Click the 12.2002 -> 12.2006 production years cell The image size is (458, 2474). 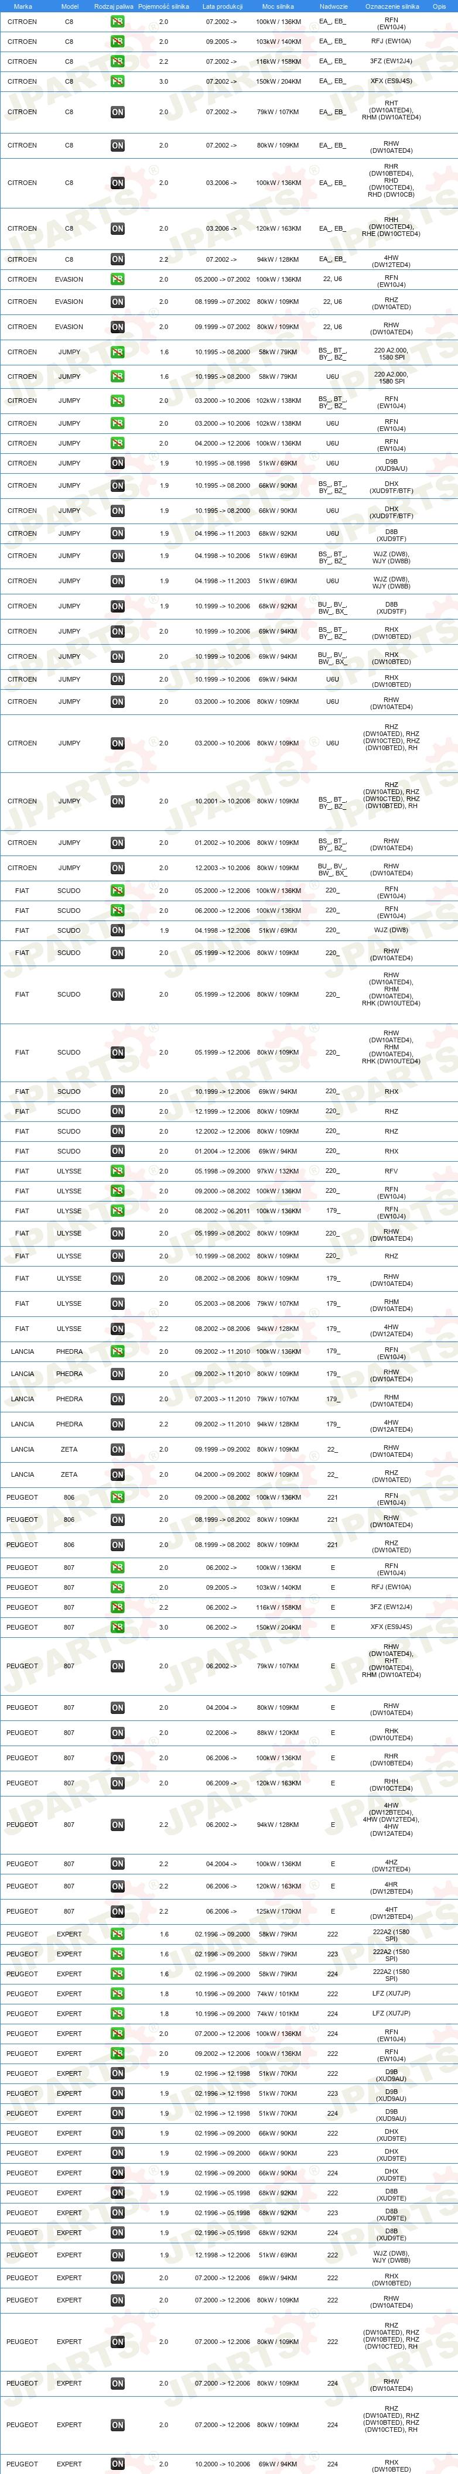click(x=223, y=1131)
